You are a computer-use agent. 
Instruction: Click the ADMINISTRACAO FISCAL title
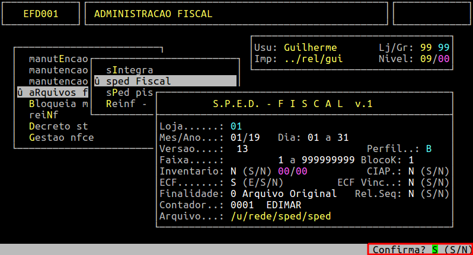153,14
